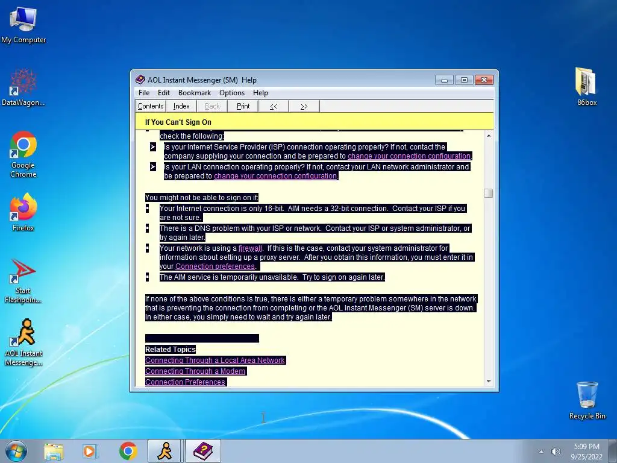
Task: Maximize the AOL Help window
Action: click(x=464, y=80)
